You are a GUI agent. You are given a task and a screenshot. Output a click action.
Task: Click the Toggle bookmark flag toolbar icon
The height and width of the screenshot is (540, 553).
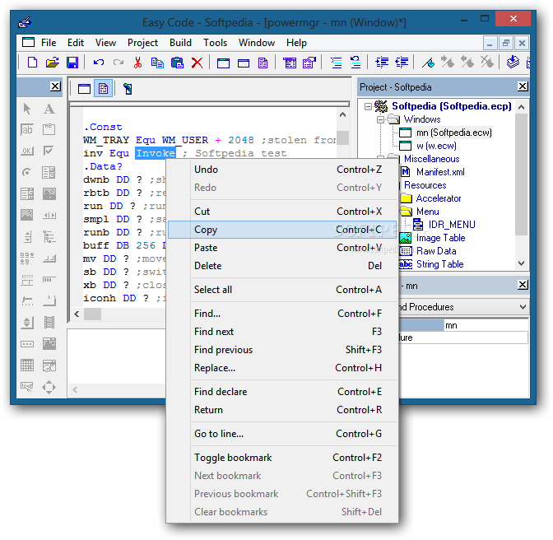(428, 63)
